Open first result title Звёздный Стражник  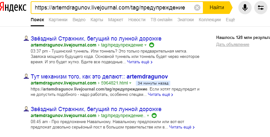[x=96, y=39]
